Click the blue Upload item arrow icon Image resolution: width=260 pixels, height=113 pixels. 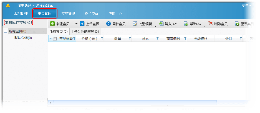[x=82, y=24]
